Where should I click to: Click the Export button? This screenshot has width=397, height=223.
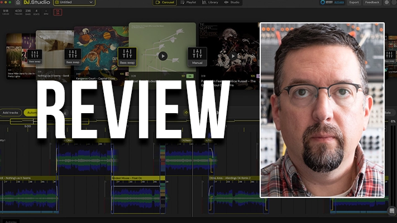point(354,3)
